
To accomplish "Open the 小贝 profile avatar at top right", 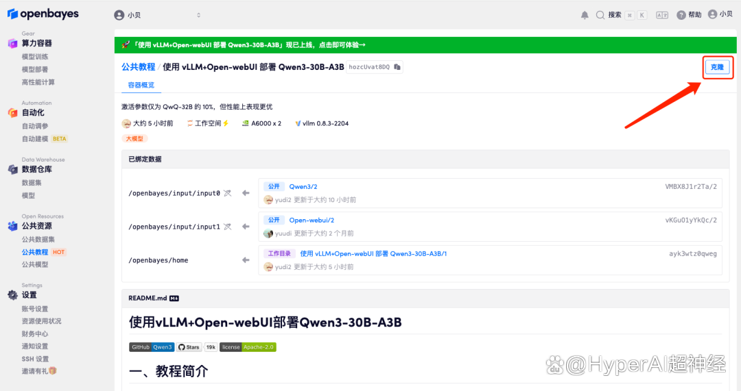I will click(712, 14).
